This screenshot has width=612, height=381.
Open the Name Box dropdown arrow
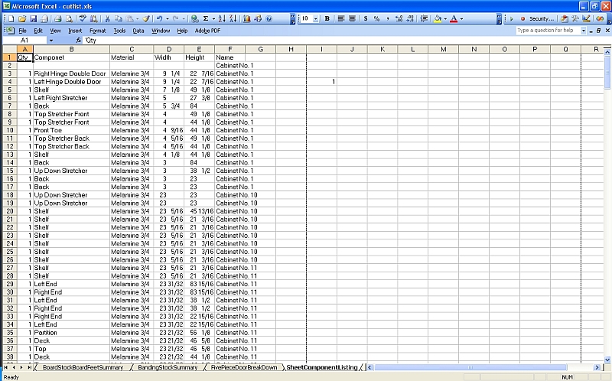coord(51,40)
